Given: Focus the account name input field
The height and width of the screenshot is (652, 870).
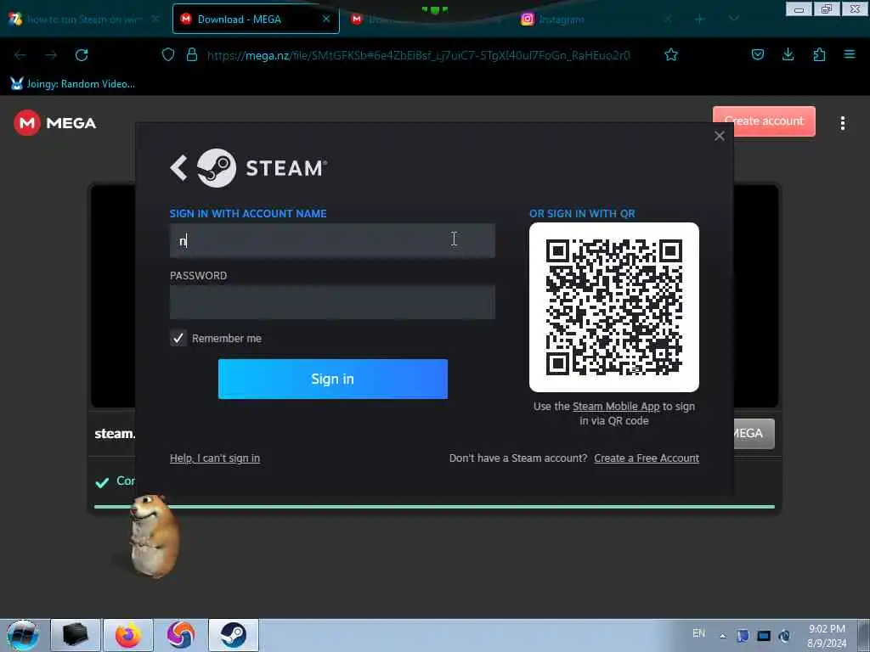Looking at the screenshot, I should 332,240.
